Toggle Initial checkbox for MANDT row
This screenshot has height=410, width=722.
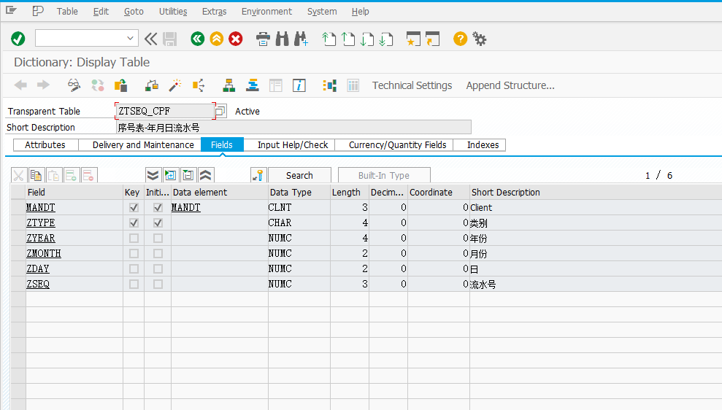point(158,207)
